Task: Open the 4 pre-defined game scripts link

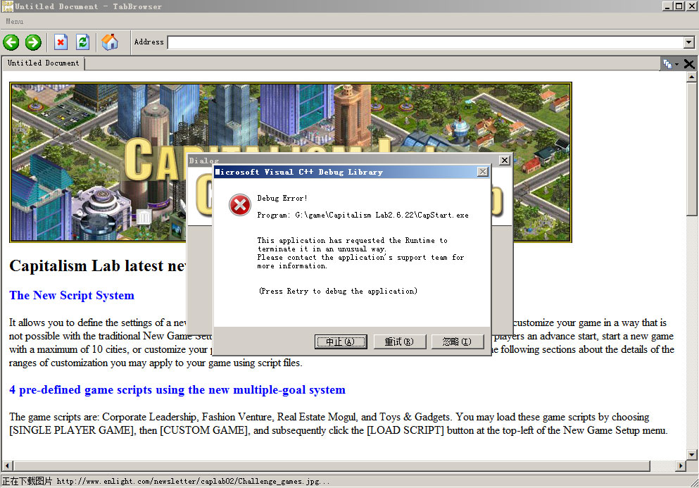Action: (177, 390)
